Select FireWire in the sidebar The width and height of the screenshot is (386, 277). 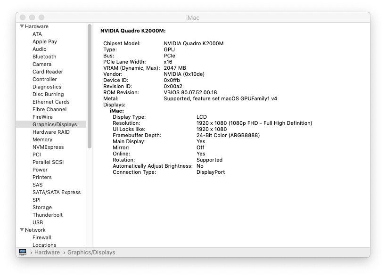click(42, 117)
